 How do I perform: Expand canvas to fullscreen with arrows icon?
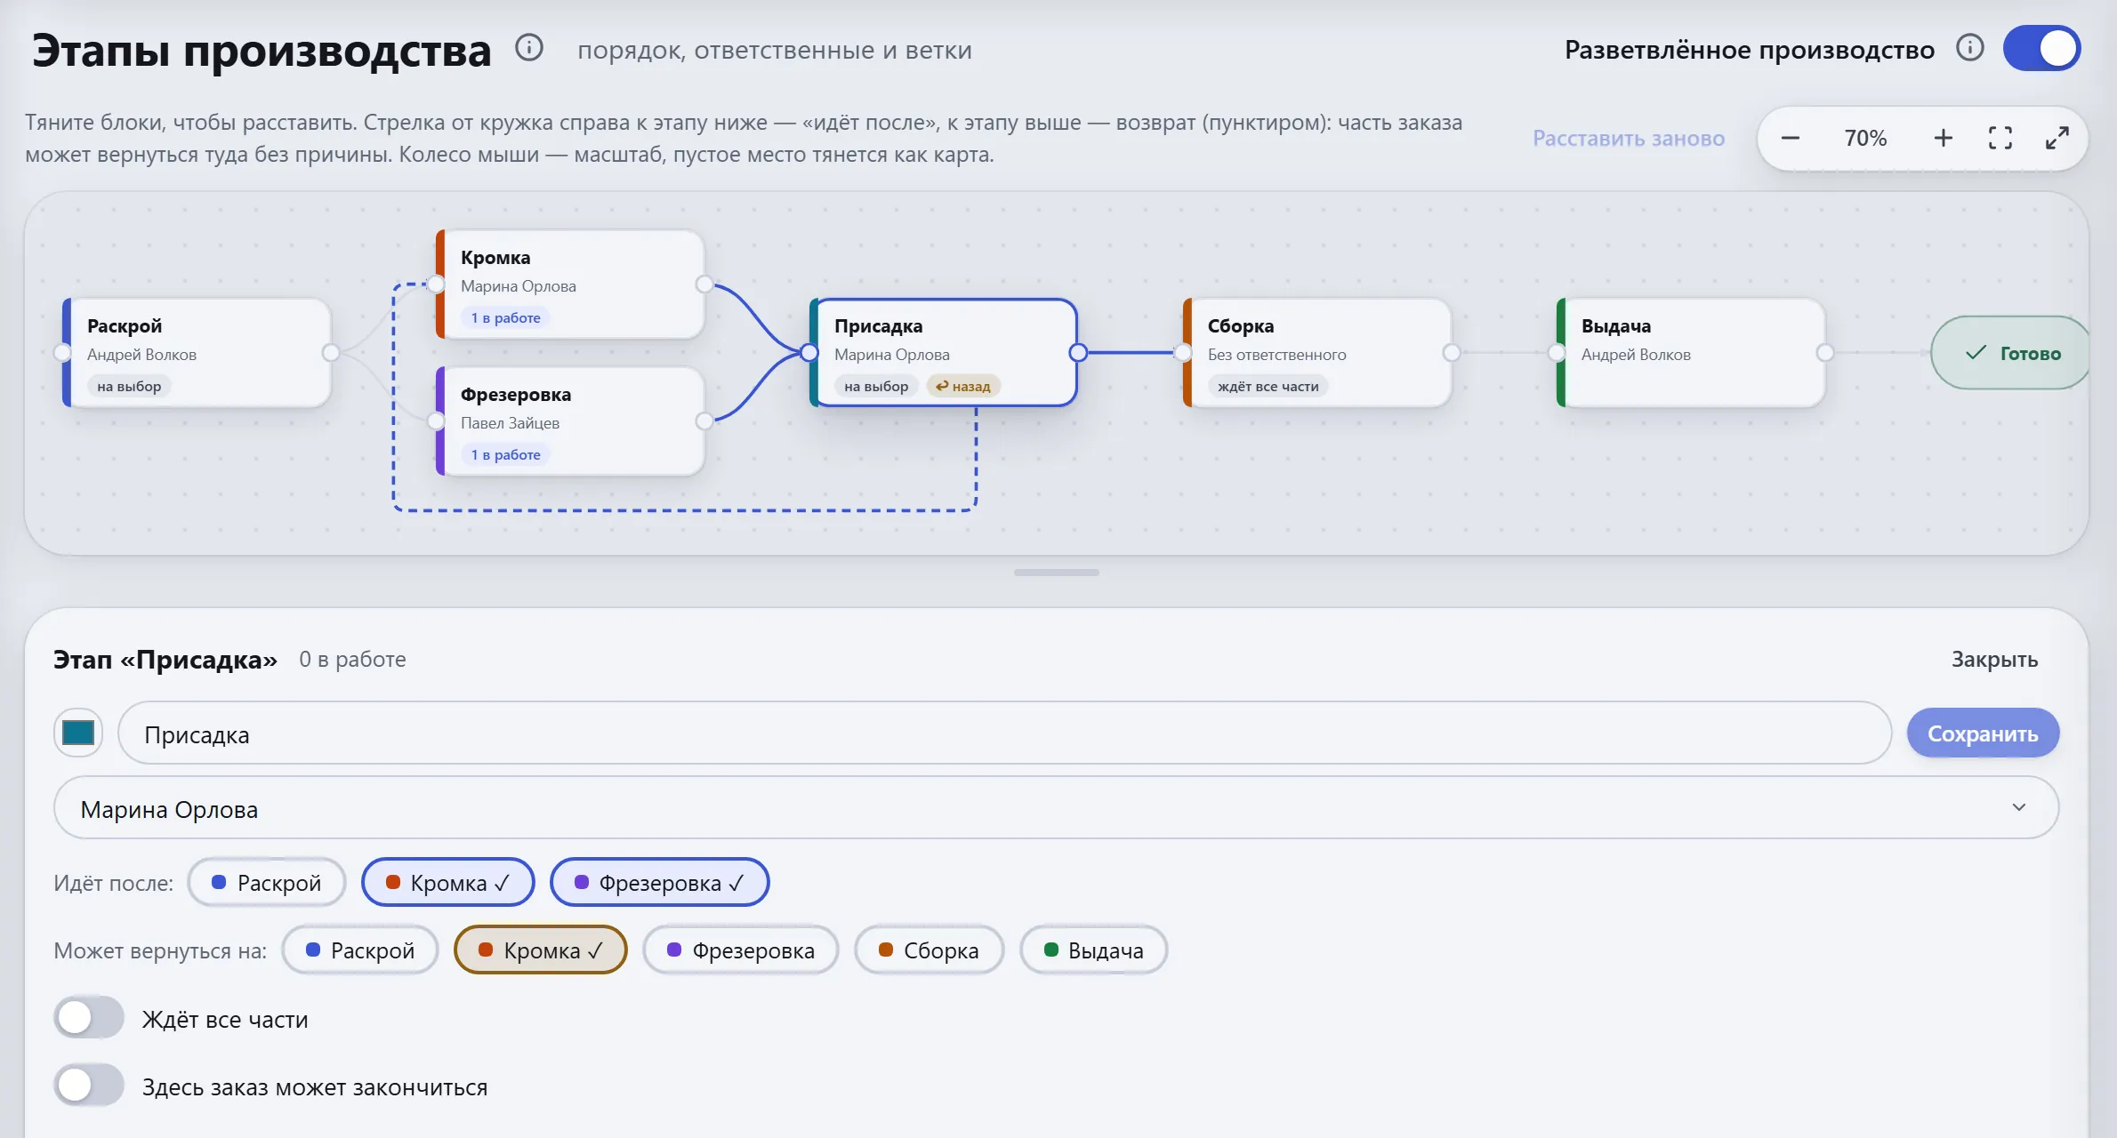[x=2057, y=138]
